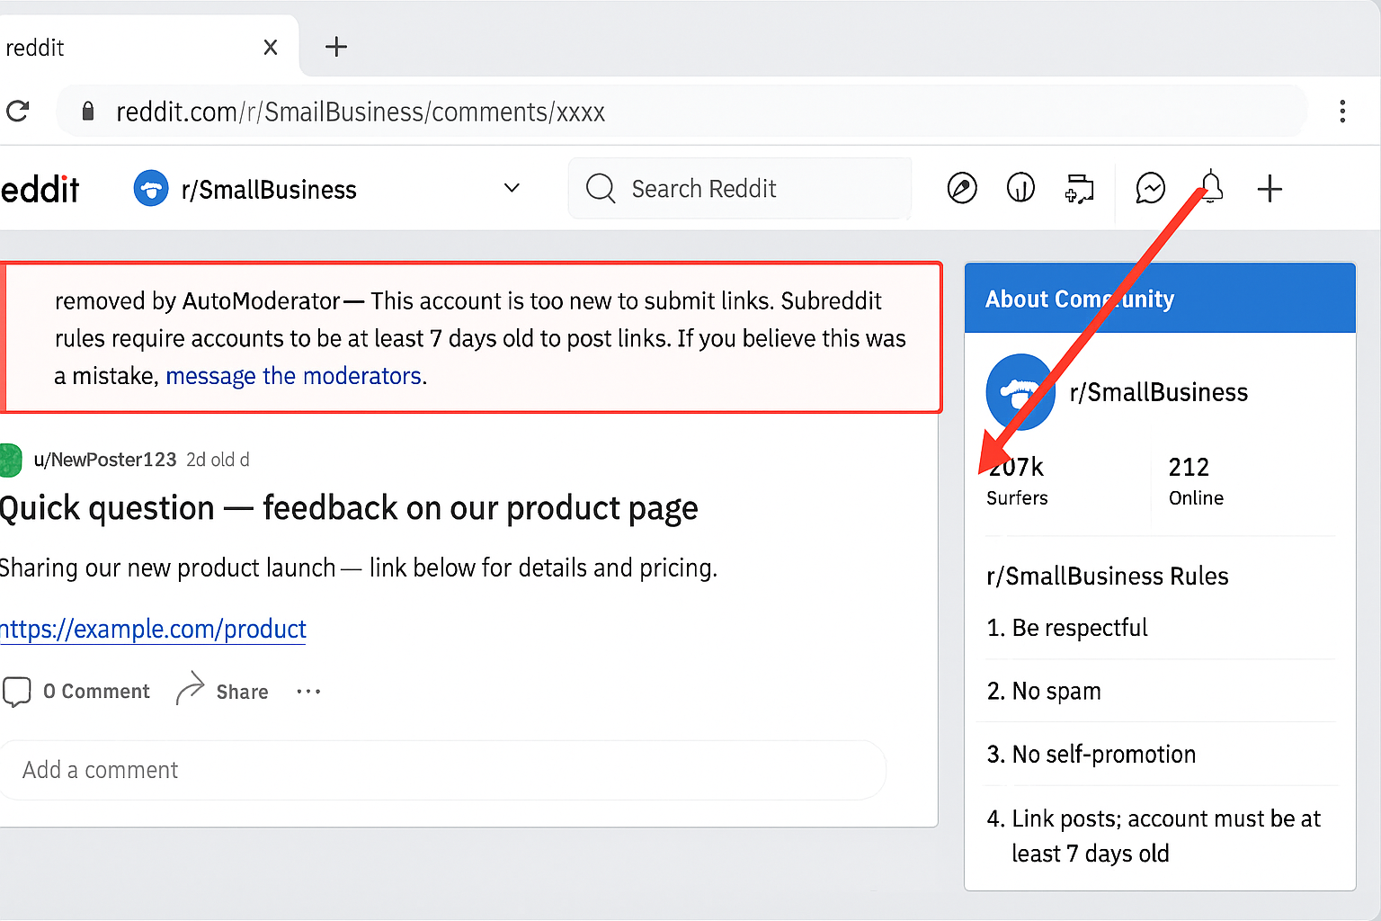Open notifications bell
This screenshot has width=1381, height=921.
click(1211, 187)
